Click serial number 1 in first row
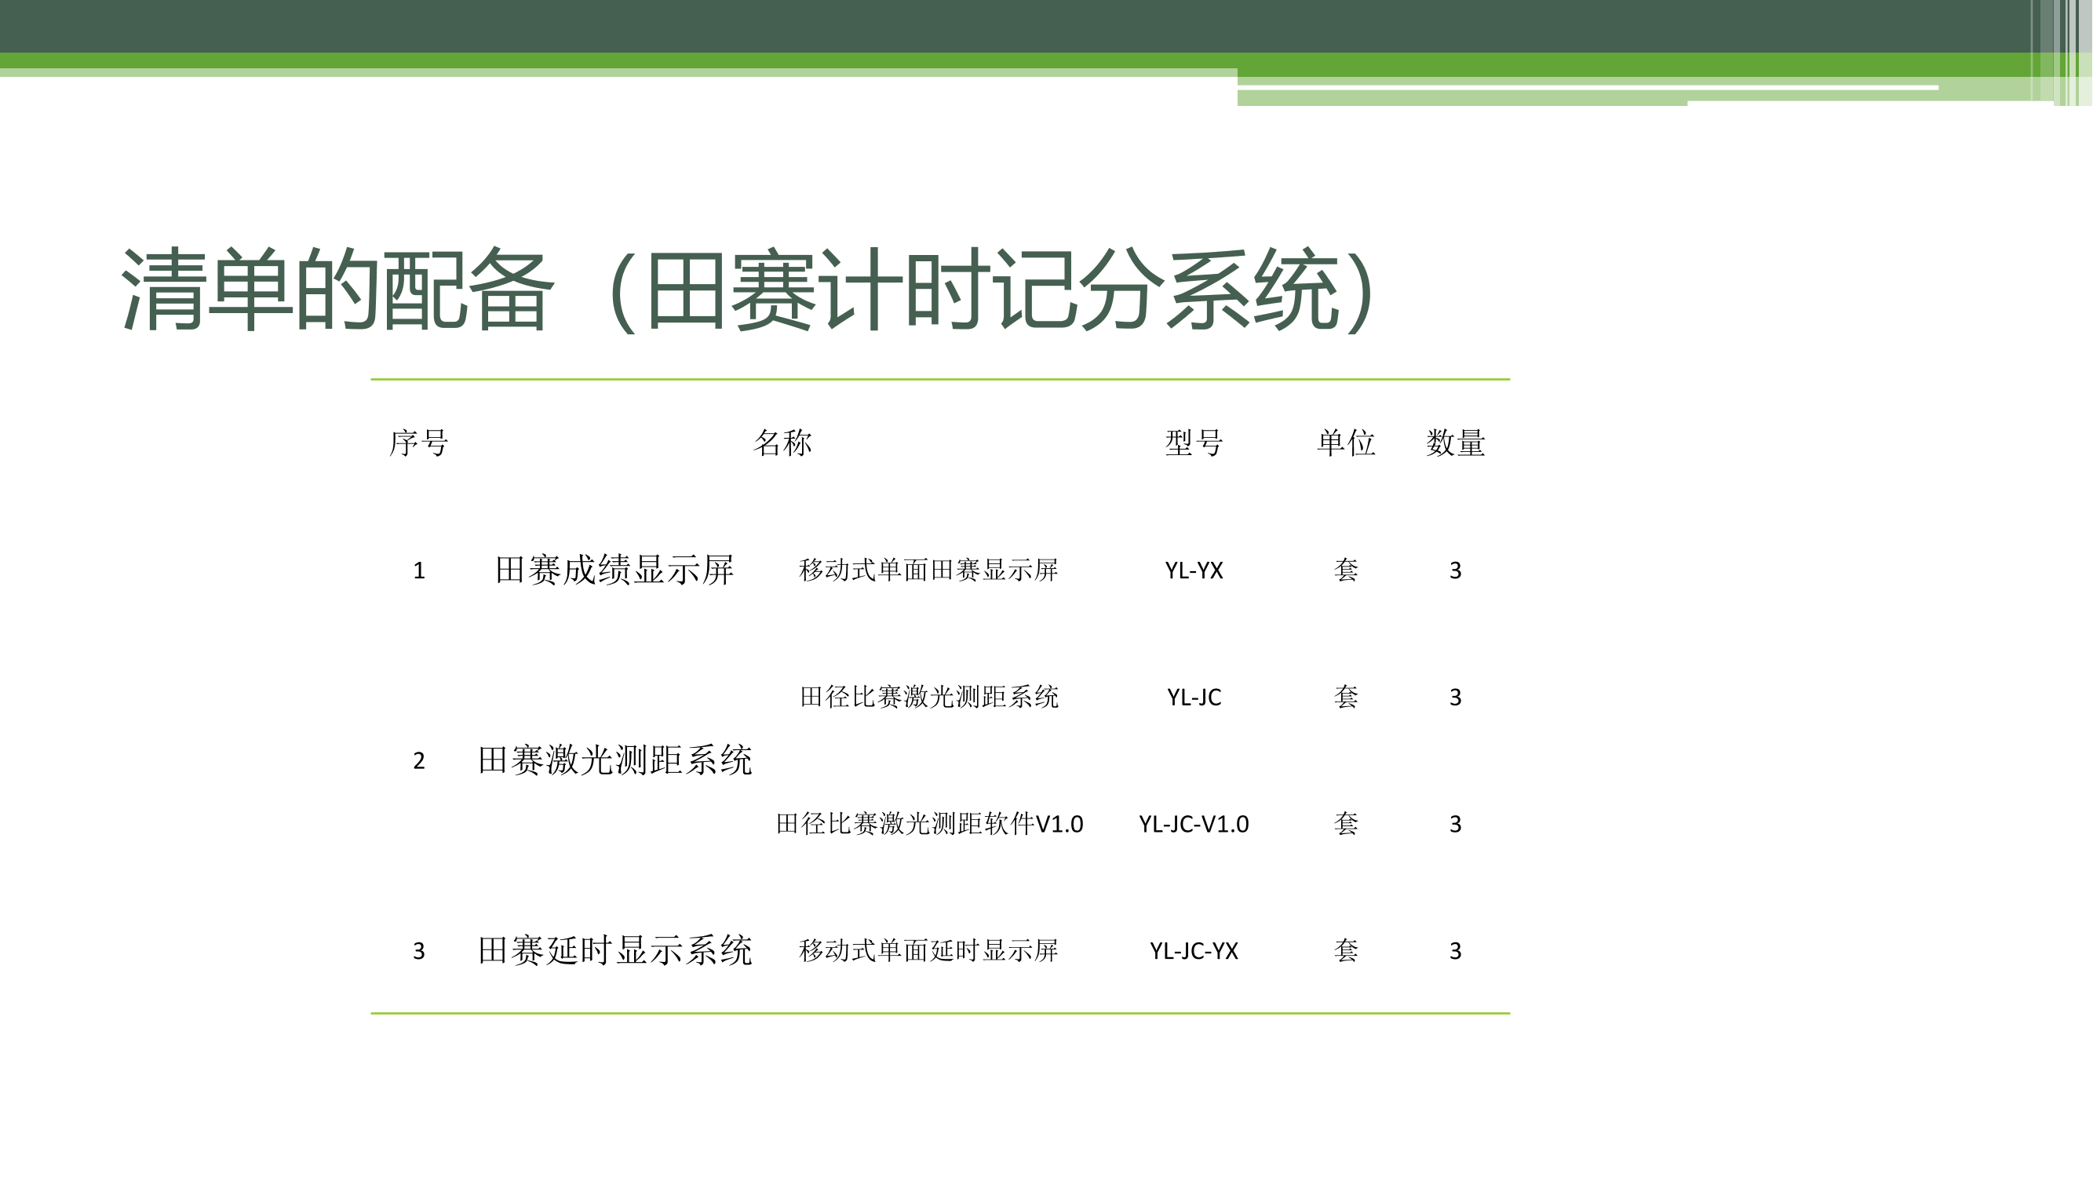This screenshot has height=1177, width=2093. 418,570
